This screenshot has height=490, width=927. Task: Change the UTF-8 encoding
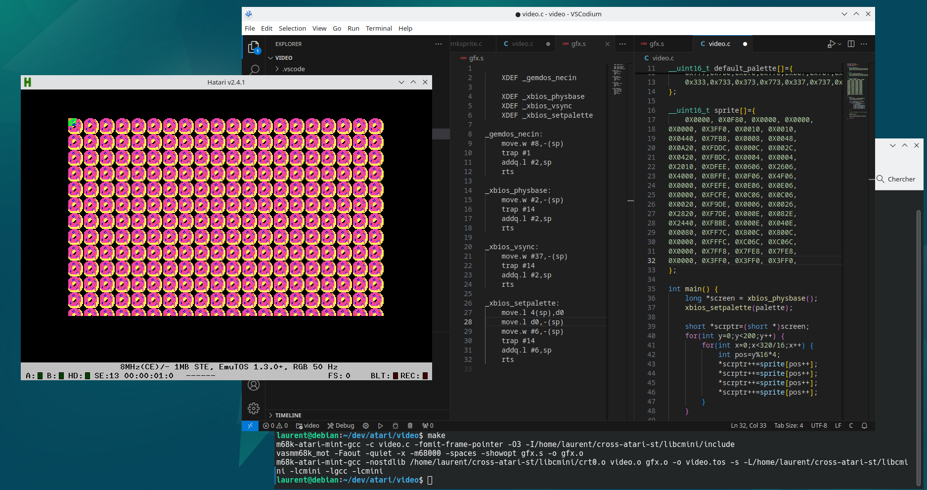pos(819,426)
